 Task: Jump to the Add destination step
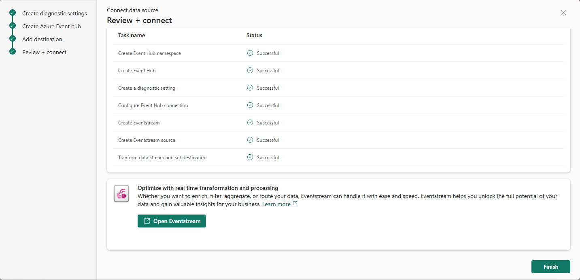click(x=42, y=39)
